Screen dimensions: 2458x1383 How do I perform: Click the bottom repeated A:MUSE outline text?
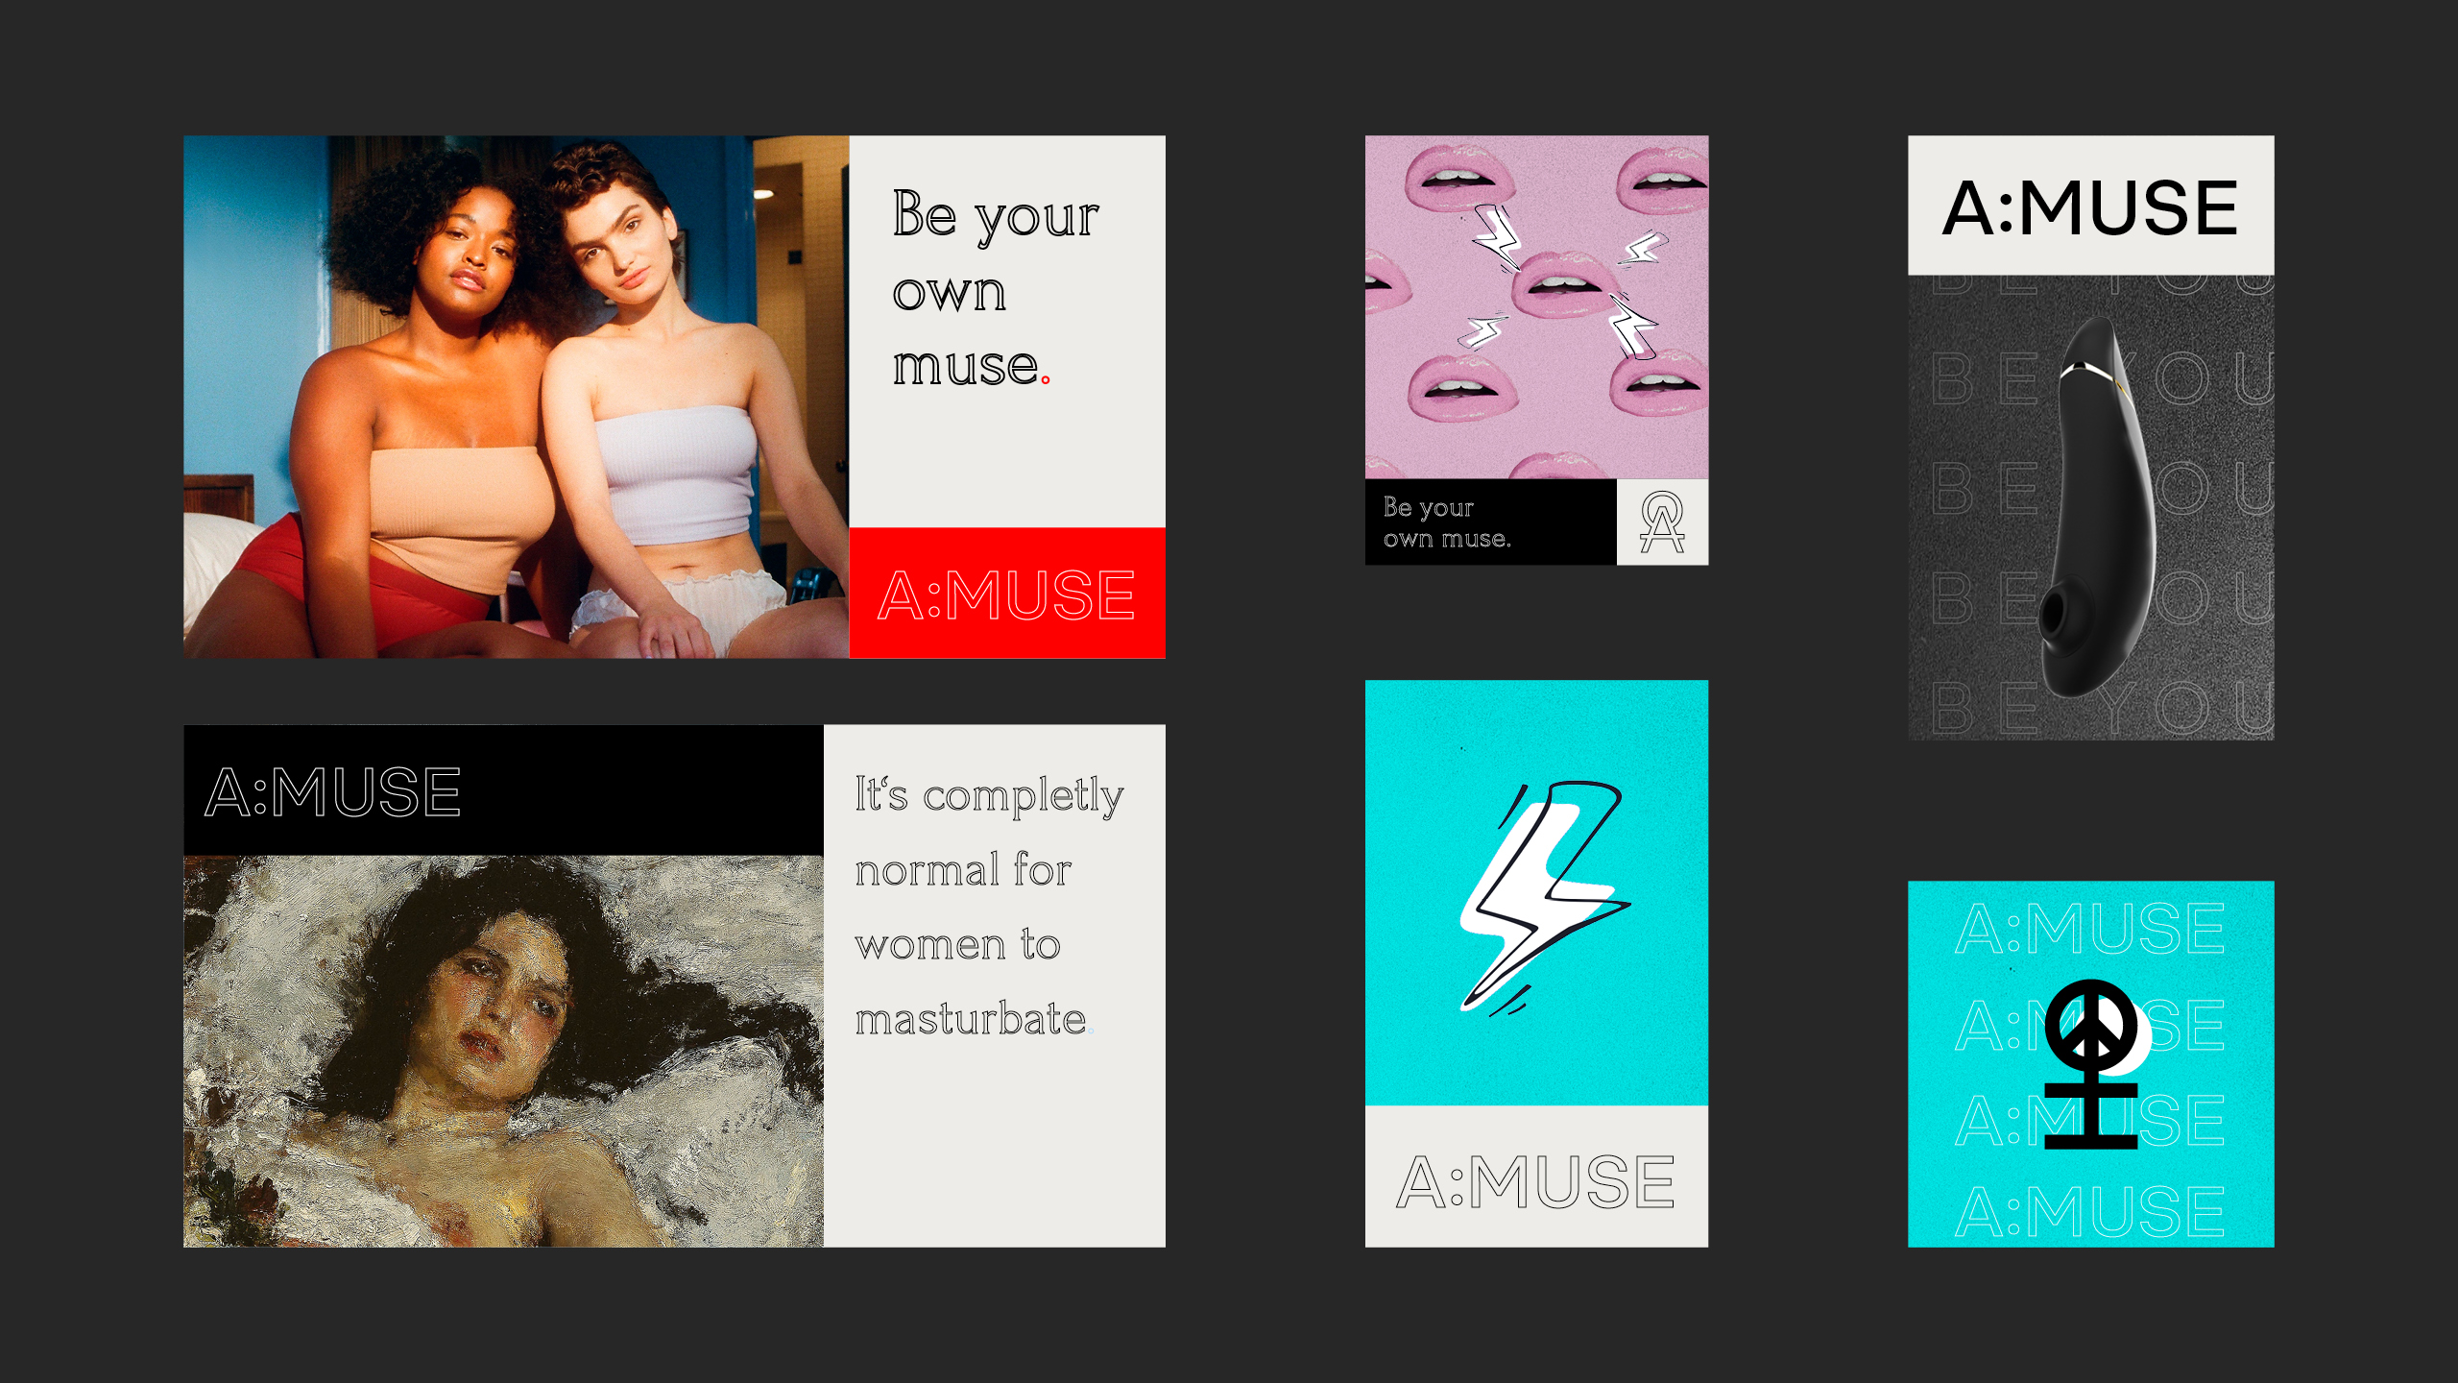click(2090, 1211)
